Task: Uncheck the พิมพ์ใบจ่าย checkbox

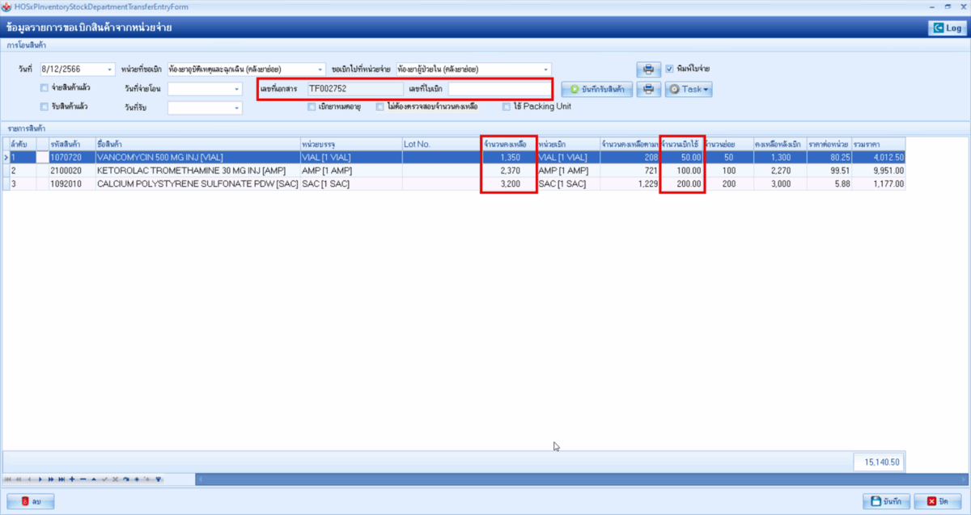Action: (669, 69)
